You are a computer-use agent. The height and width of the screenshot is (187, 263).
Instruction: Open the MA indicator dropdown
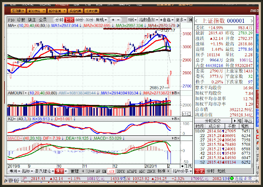click(x=12, y=25)
